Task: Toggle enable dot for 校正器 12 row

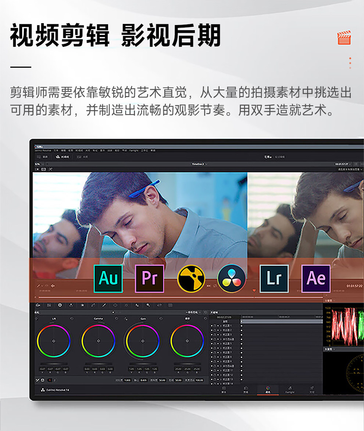Action: click(212, 375)
